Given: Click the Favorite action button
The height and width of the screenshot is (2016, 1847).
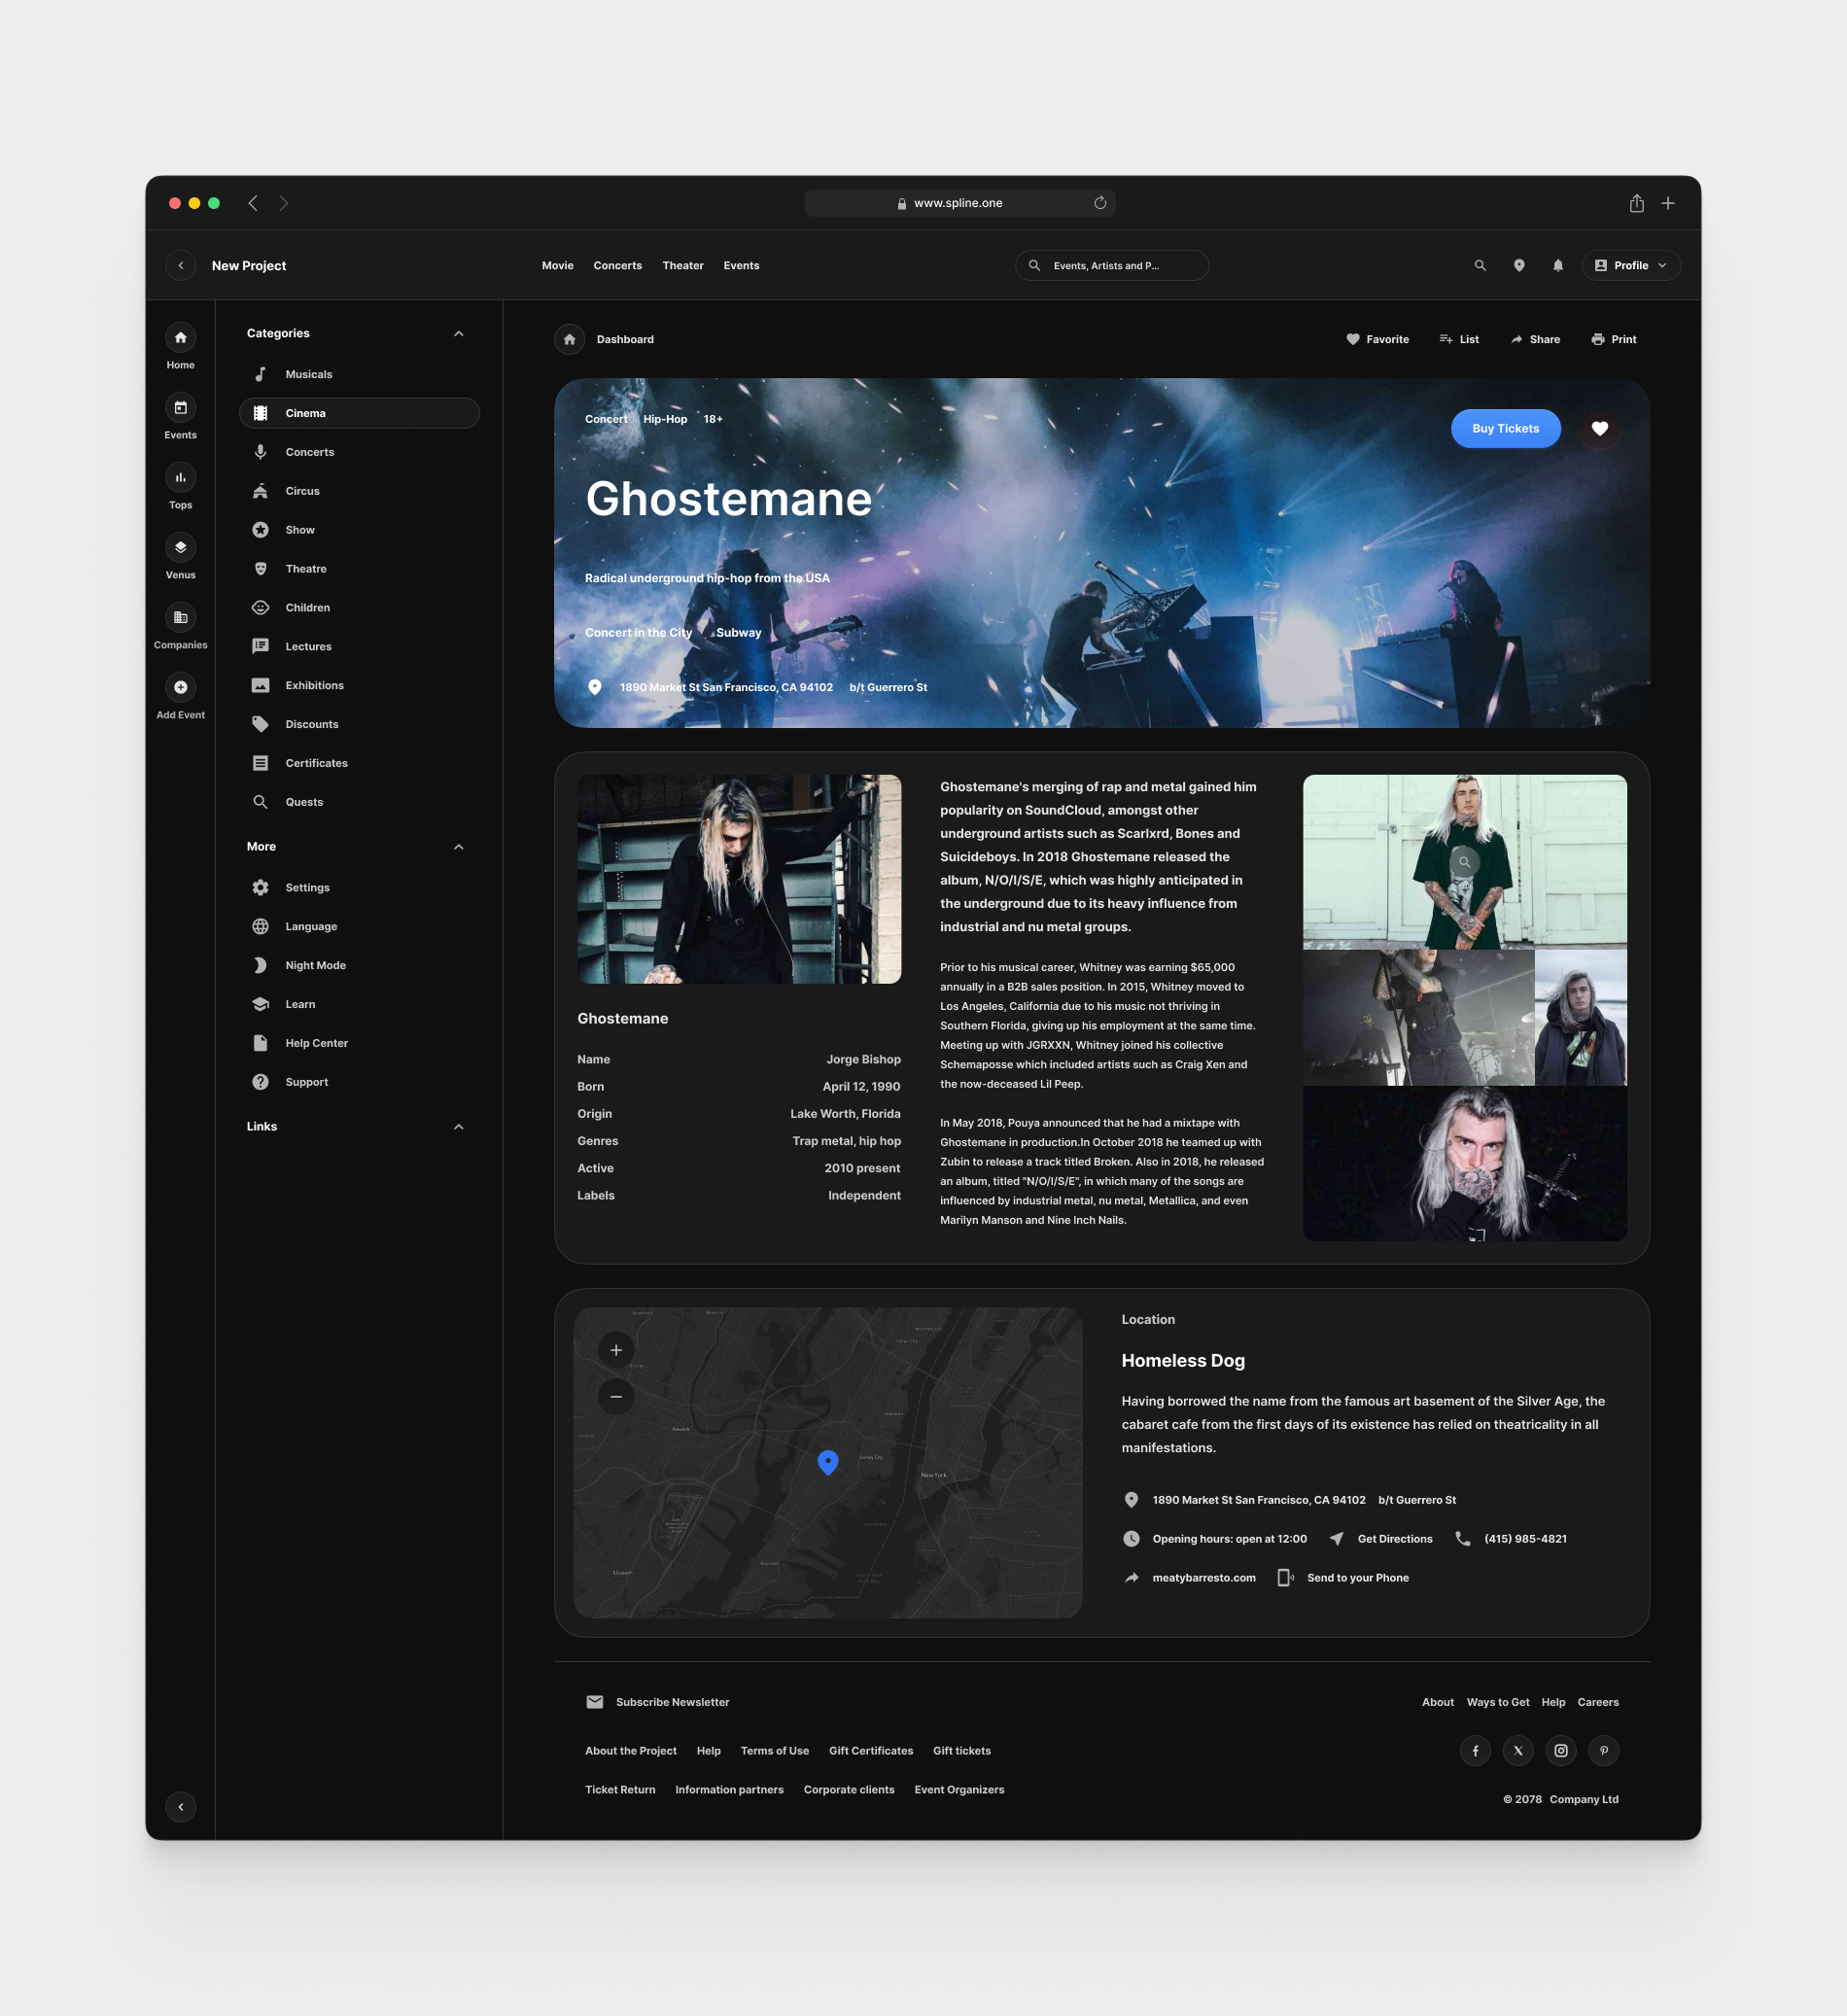Looking at the screenshot, I should click(1377, 340).
